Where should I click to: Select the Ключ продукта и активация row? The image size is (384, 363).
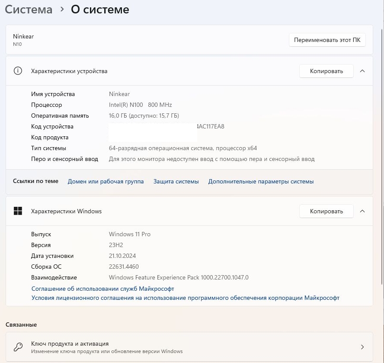(173, 347)
